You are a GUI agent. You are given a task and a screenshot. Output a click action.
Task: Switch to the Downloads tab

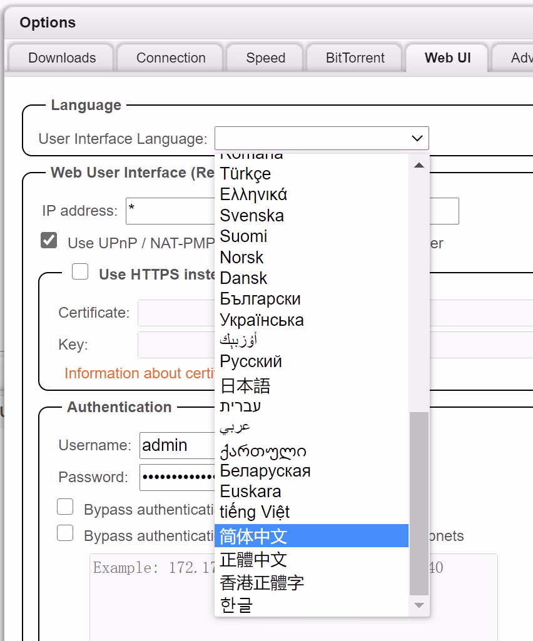click(x=62, y=58)
